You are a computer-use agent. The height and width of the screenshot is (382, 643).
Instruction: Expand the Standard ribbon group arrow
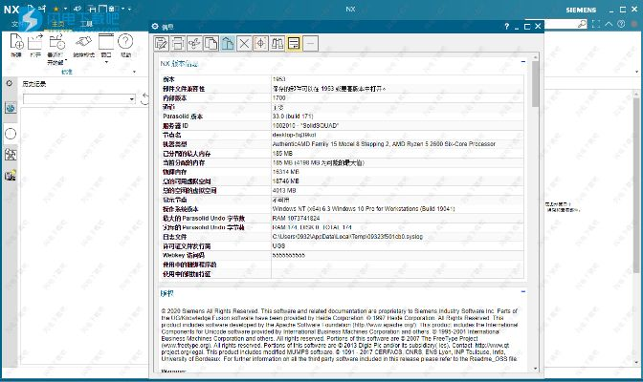[x=134, y=72]
